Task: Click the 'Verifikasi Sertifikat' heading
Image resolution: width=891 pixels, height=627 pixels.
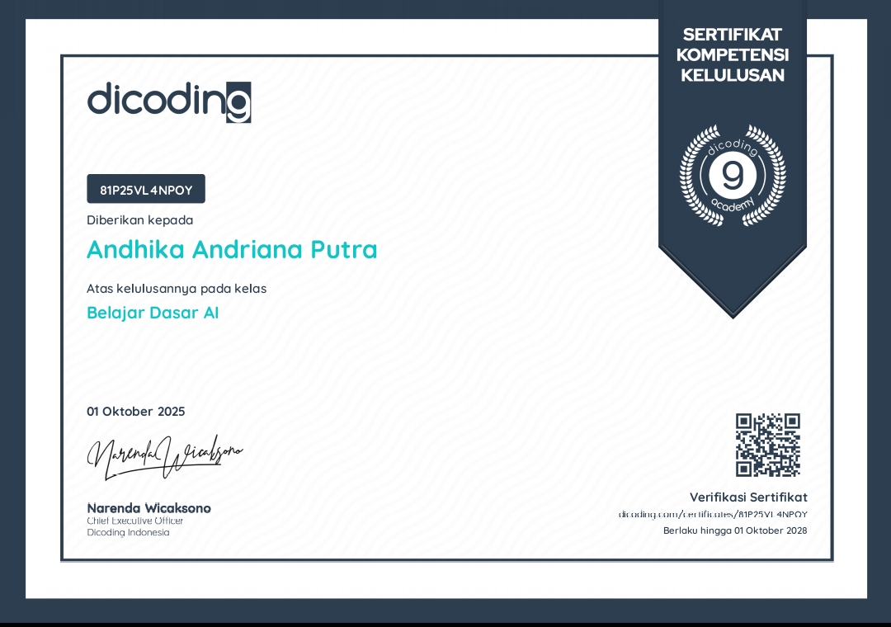Action: pos(748,497)
